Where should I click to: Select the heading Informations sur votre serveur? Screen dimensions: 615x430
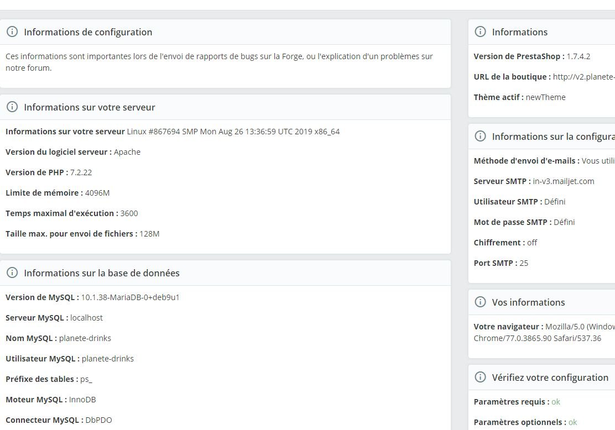pyautogui.click(x=90, y=107)
